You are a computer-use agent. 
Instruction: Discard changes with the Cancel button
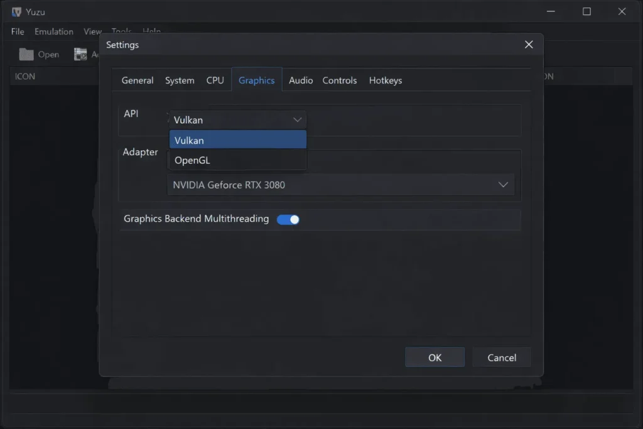point(501,357)
